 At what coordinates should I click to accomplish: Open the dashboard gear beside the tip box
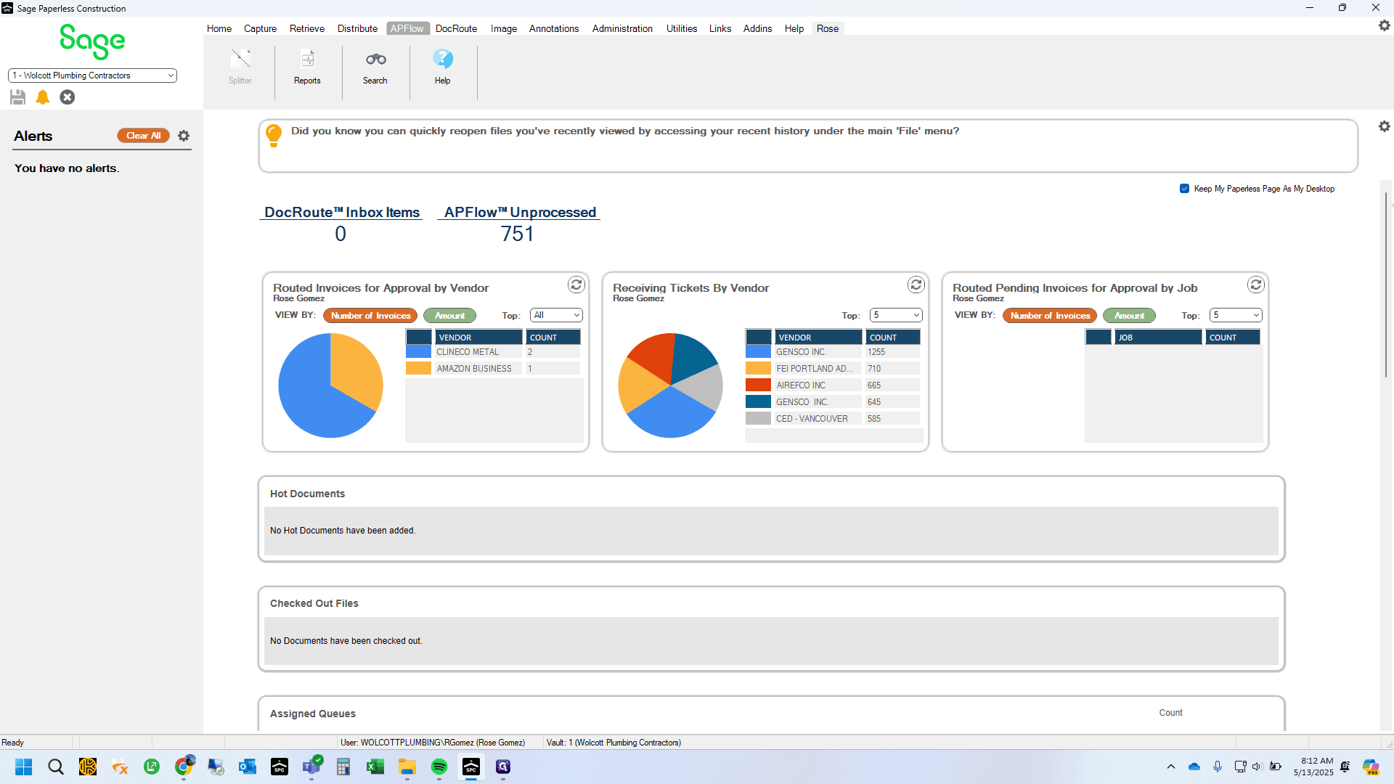pos(1385,126)
